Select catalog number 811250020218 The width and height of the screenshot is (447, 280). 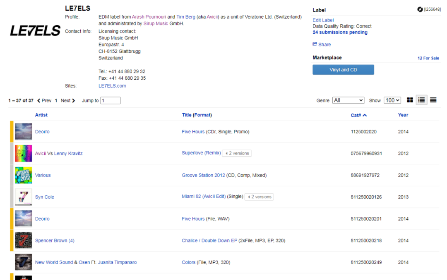(x=366, y=240)
